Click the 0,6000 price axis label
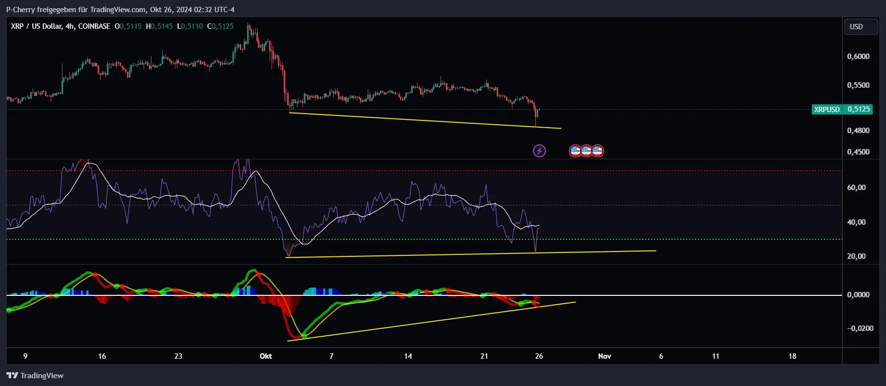This screenshot has height=386, width=886. coord(858,57)
